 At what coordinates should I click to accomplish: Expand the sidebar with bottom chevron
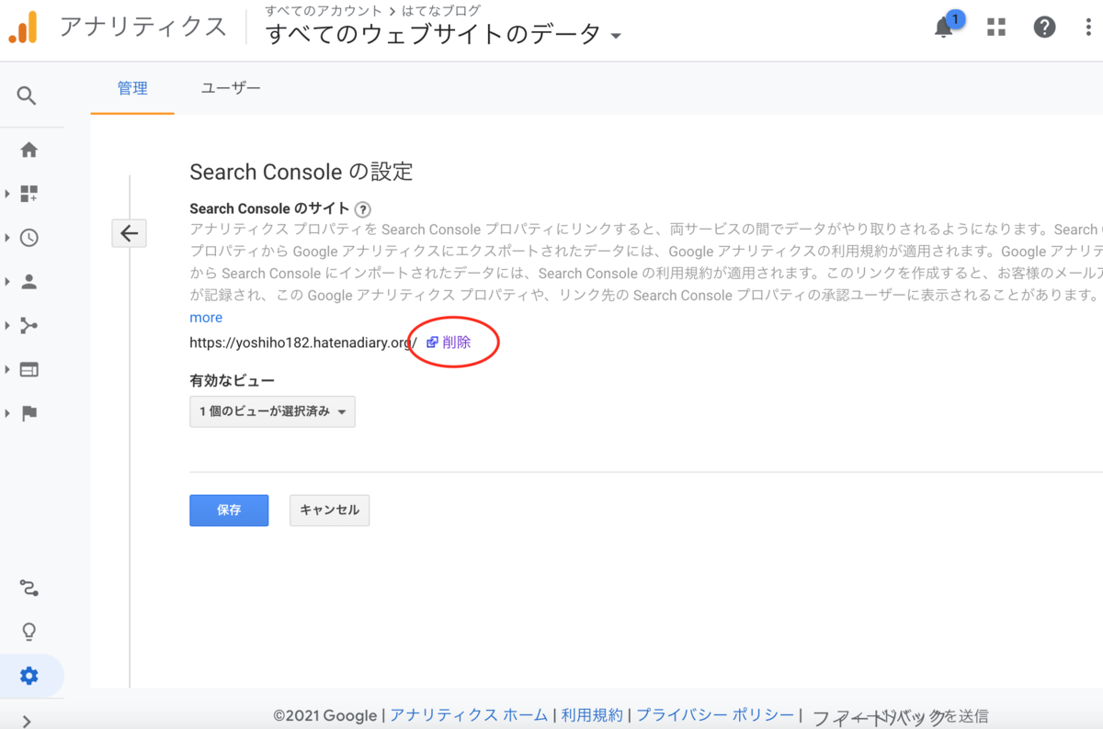pyautogui.click(x=27, y=721)
